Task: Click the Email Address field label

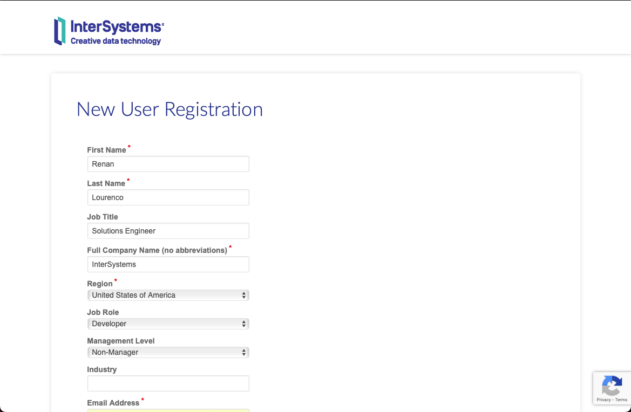Action: tap(113, 403)
